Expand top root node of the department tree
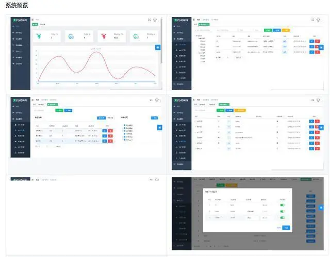The image size is (330, 257). point(195,36)
